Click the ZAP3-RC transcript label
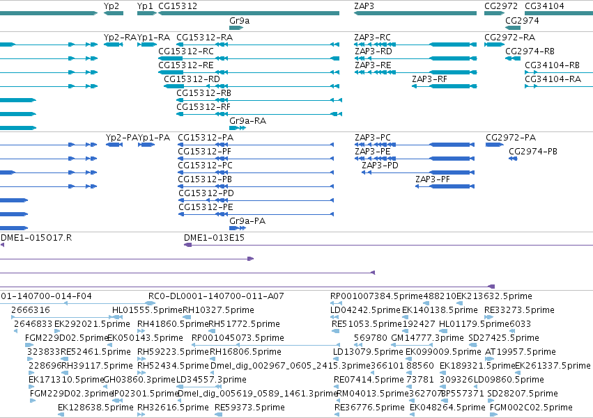The width and height of the screenshot is (593, 418). click(373, 38)
